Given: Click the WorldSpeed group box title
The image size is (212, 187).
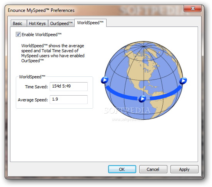Looking at the screenshot, I should click(32, 77).
